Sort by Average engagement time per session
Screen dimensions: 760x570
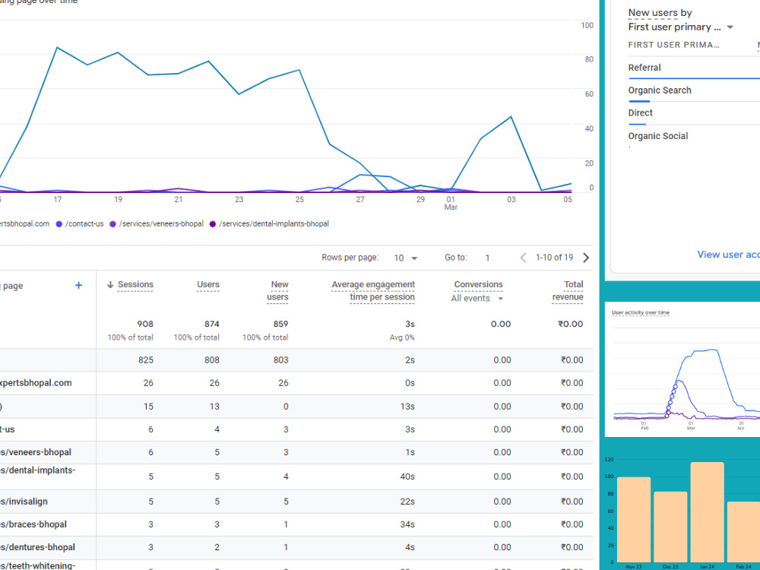coord(372,291)
